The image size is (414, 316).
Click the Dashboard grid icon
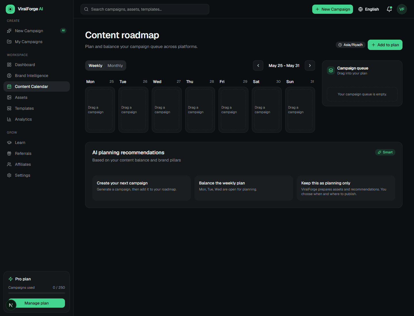click(9, 65)
